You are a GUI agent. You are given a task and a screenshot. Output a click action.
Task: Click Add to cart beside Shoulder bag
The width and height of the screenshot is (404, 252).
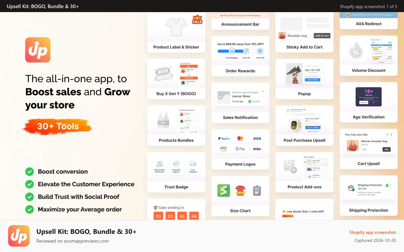tap(322, 36)
